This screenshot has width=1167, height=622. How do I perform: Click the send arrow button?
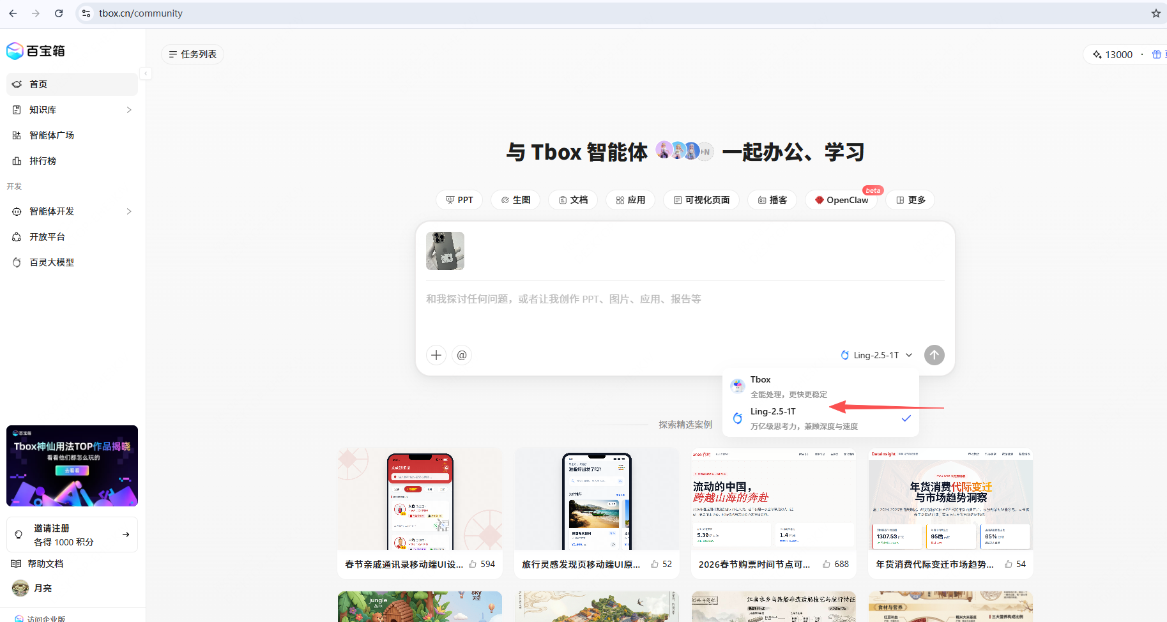tap(934, 355)
